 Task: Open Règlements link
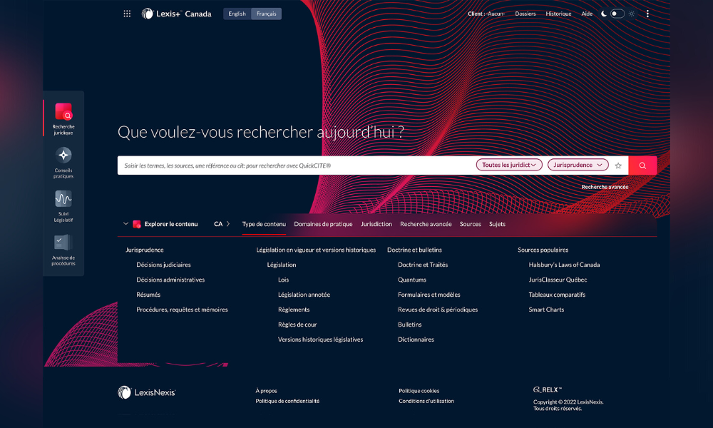(x=294, y=310)
